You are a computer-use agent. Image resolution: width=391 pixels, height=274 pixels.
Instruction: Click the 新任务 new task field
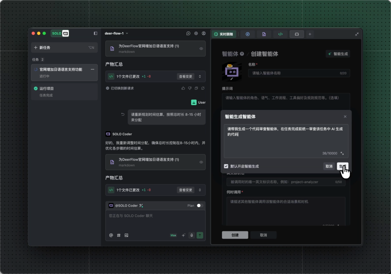(64, 47)
